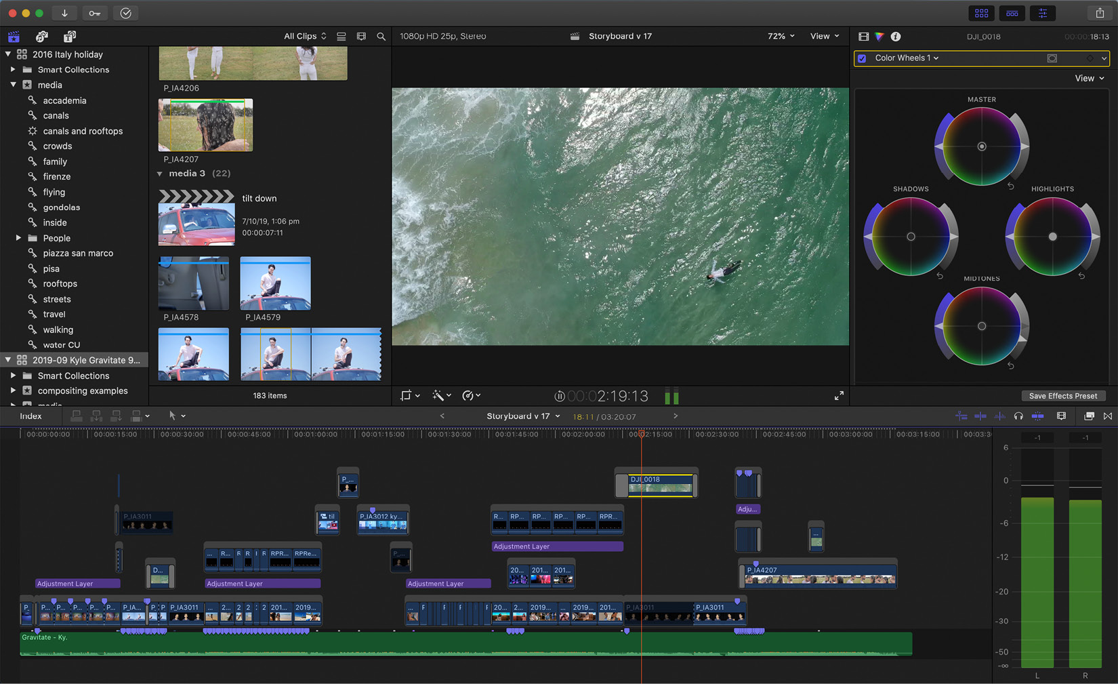The width and height of the screenshot is (1118, 684).
Task: Open the All Clips filter dropdown
Action: coord(305,37)
